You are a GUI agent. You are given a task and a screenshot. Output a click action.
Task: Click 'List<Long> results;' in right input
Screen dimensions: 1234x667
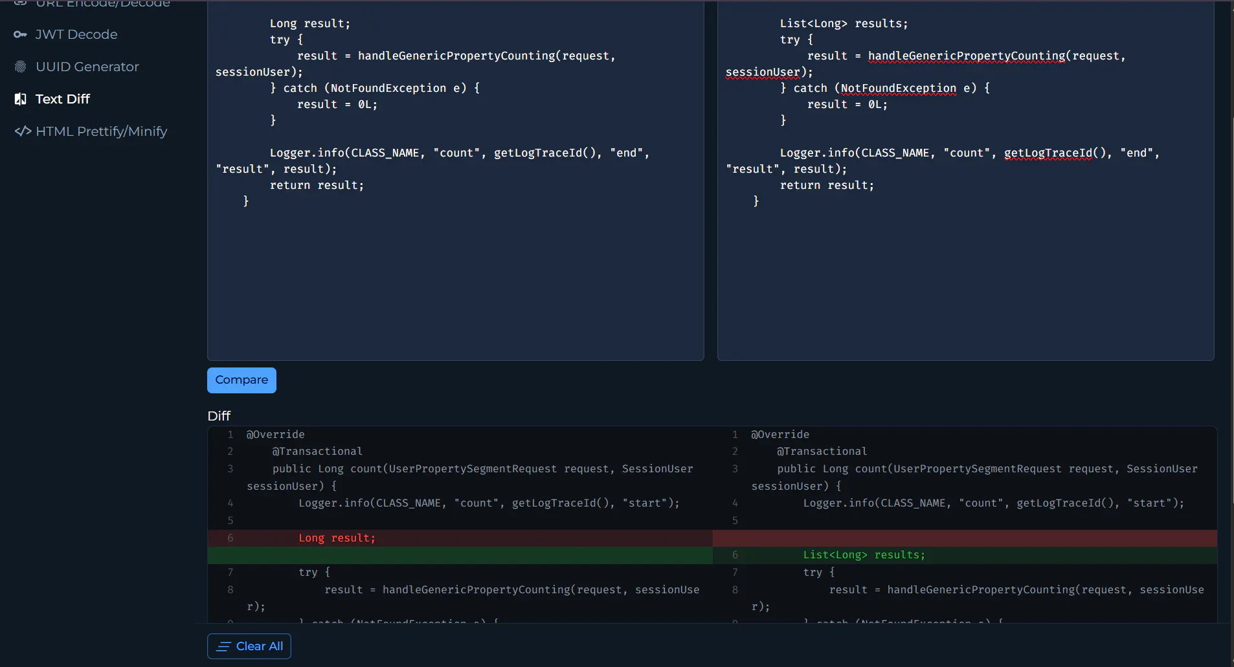844,23
